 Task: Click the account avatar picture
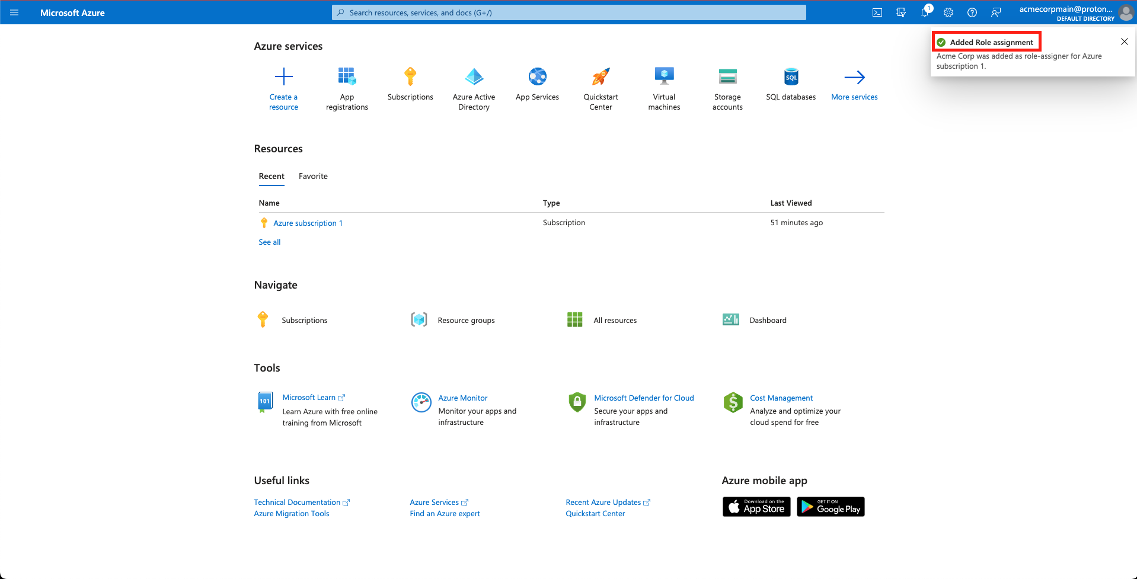click(x=1126, y=12)
